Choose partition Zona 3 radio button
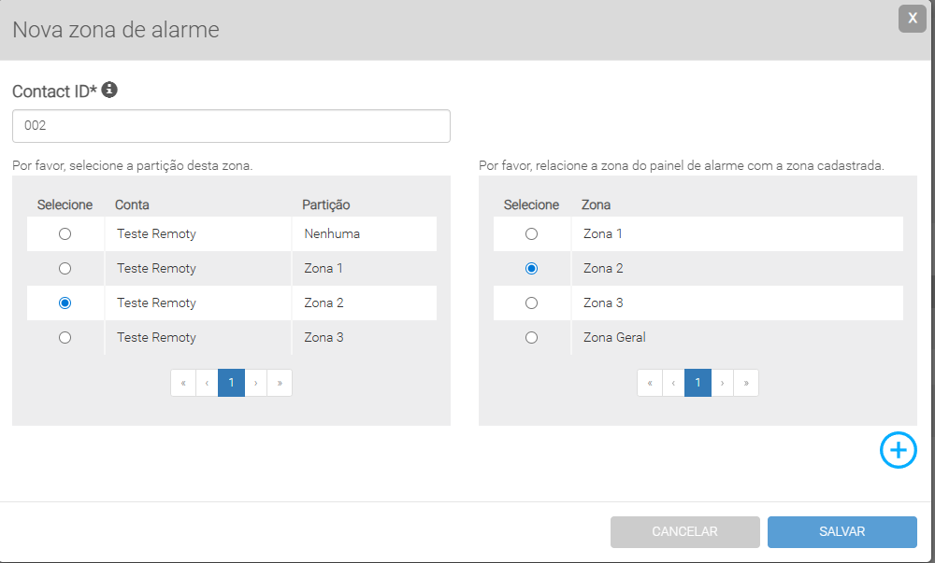 click(65, 338)
